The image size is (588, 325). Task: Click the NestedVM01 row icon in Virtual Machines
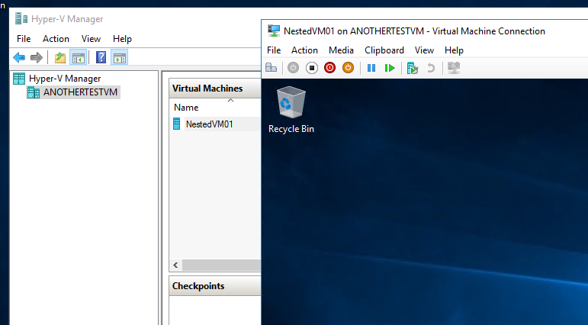(177, 124)
